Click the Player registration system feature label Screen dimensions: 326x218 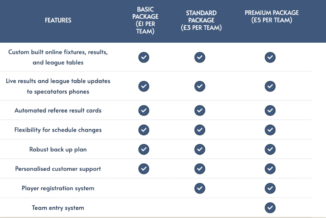[58, 188]
